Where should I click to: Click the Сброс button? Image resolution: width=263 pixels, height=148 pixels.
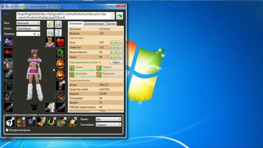coord(116,62)
